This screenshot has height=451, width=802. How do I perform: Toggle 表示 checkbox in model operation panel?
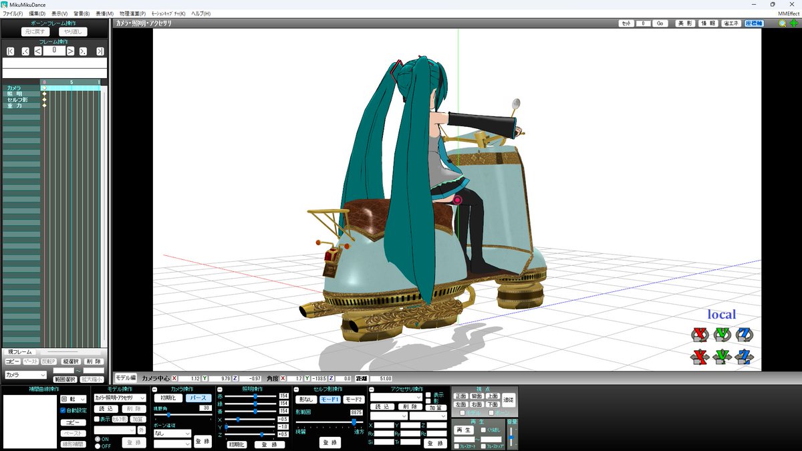97,419
